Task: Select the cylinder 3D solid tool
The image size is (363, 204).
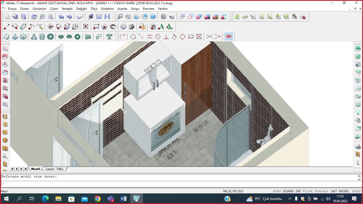Action: (x=42, y=37)
